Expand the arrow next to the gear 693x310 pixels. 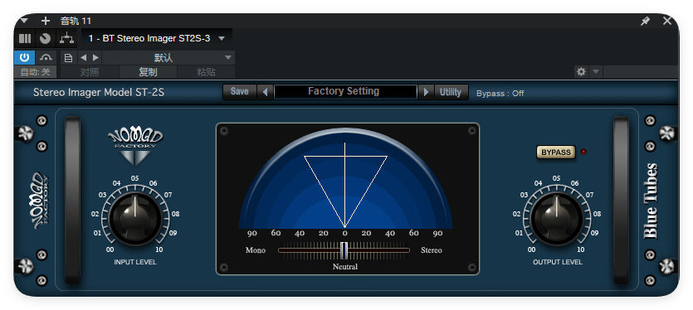[595, 71]
